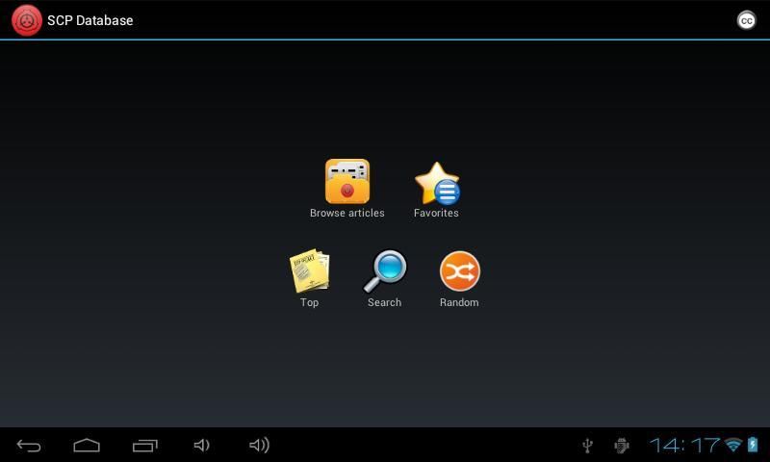Click the SCP Foundation logo icon
Image resolution: width=770 pixels, height=462 pixels.
coord(26,20)
